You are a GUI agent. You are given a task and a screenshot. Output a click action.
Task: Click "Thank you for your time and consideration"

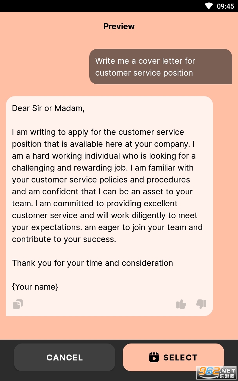[x=92, y=263]
